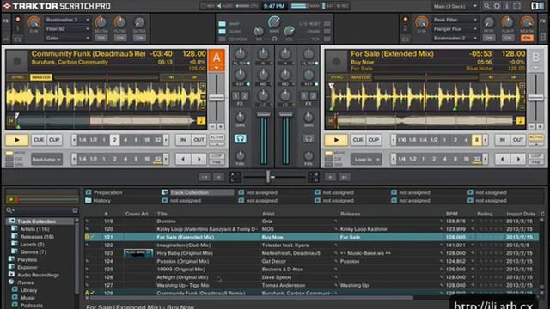550x309 pixels.
Task: Click the Deck B letter focus icon
Action: [535, 60]
